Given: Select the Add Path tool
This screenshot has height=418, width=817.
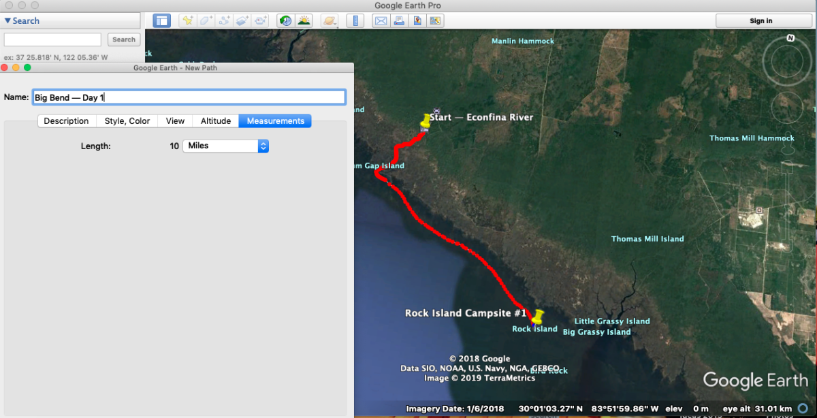Looking at the screenshot, I should (225, 21).
